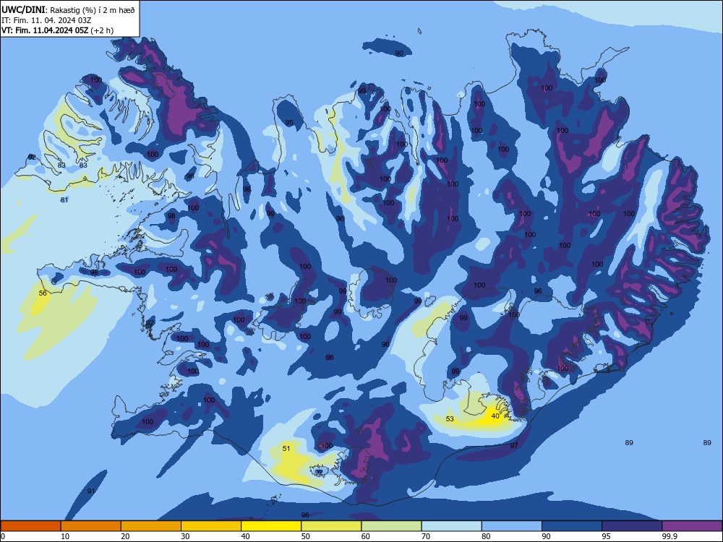Select the purple above-99.9 legend swatch

pyautogui.click(x=692, y=526)
